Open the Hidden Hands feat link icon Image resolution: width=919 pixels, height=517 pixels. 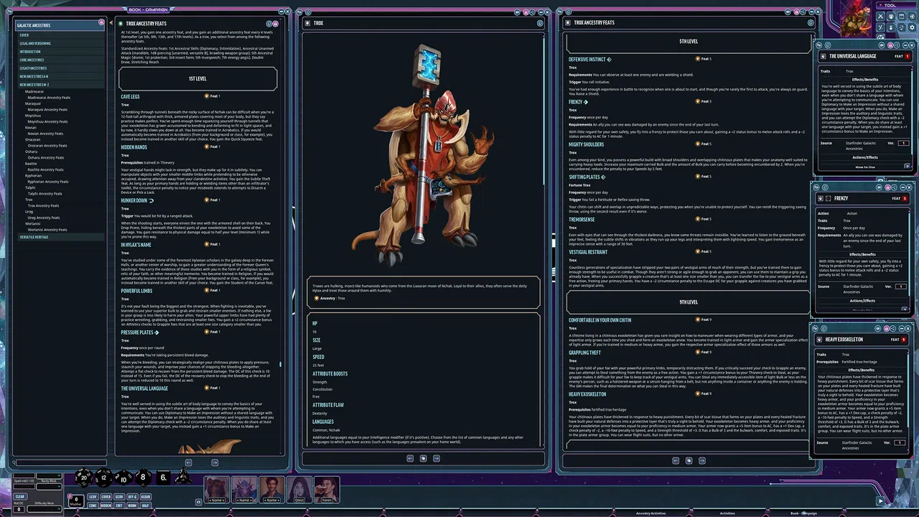click(207, 146)
